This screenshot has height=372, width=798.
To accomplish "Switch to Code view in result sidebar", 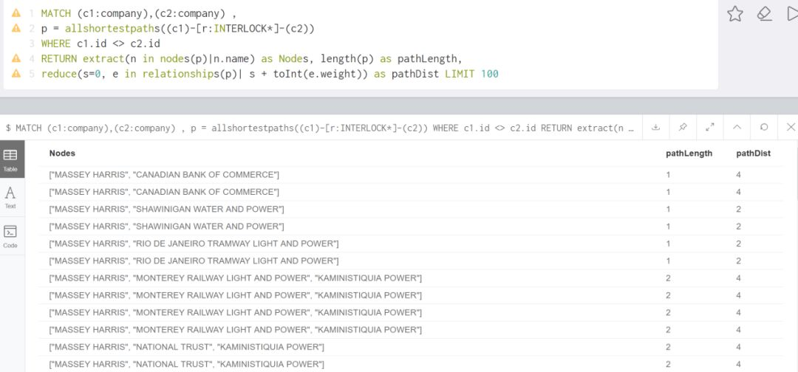I will click(10, 236).
